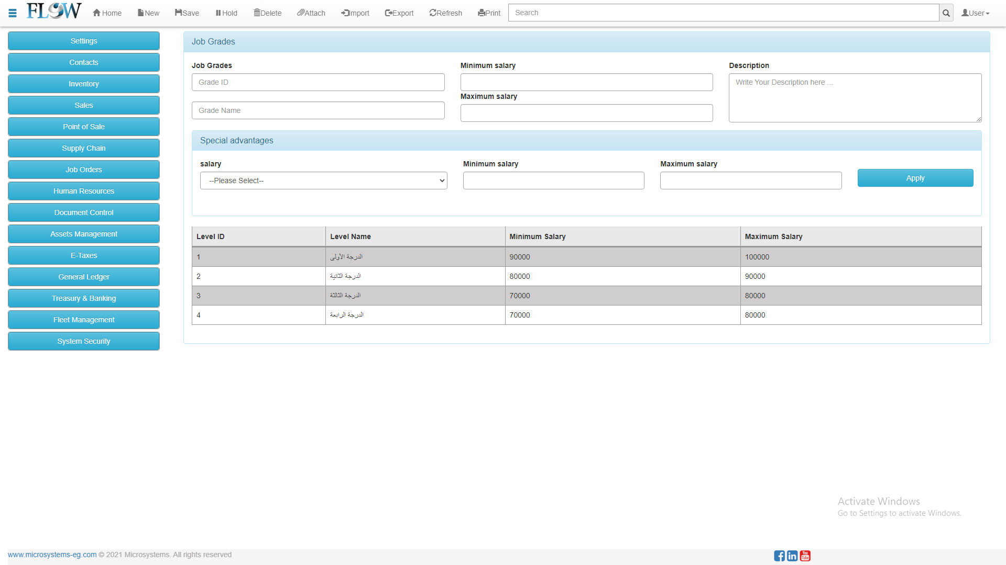This screenshot has width=1006, height=565.
Task: Click the search magnifier icon
Action: point(946,13)
